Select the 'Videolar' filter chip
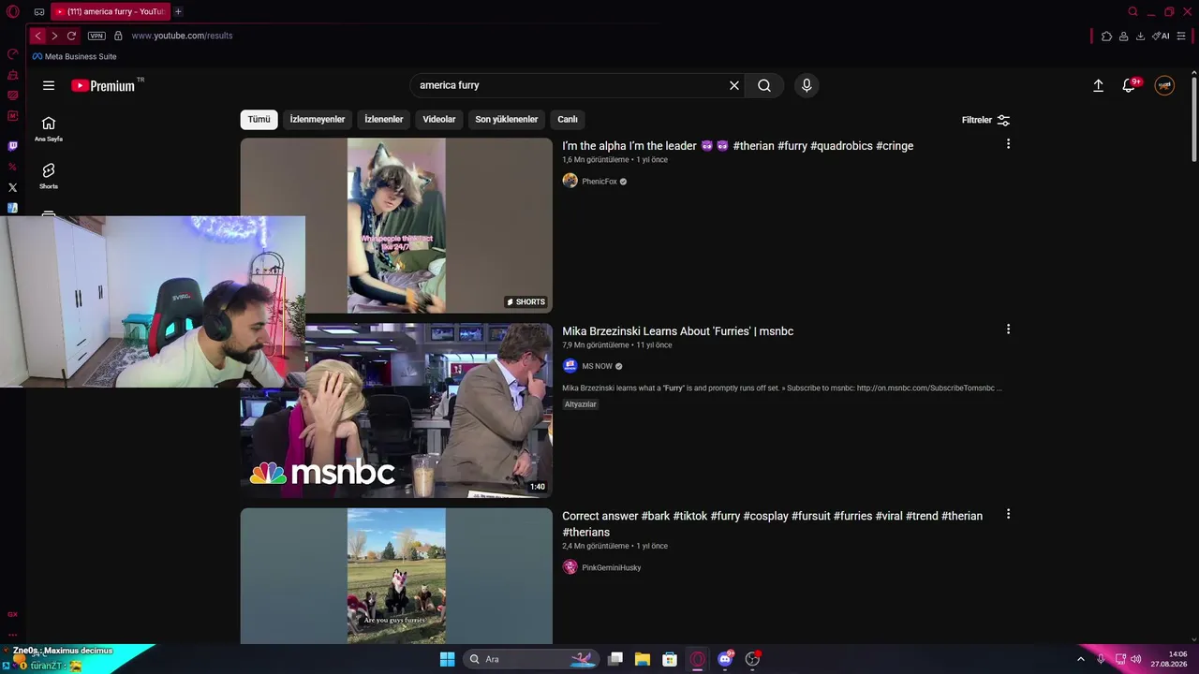This screenshot has width=1199, height=674. click(x=439, y=120)
